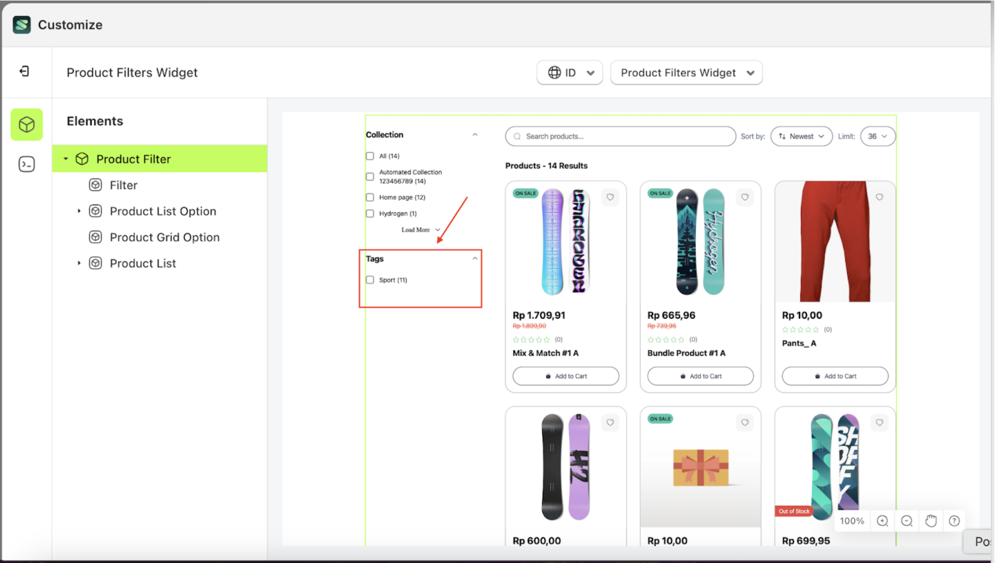Tick the Home page collection checkbox
The width and height of the screenshot is (997, 563).
pyautogui.click(x=370, y=197)
